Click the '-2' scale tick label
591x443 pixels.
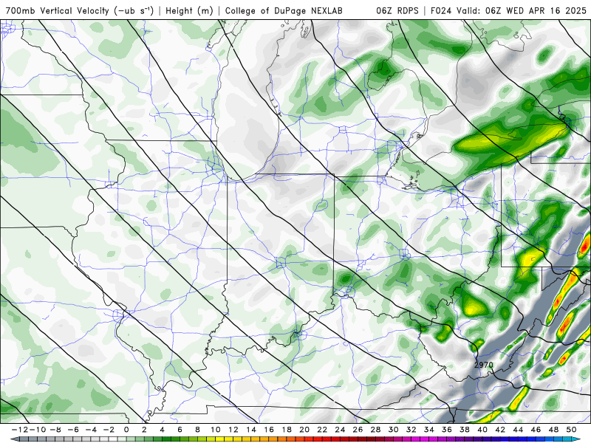(x=109, y=430)
